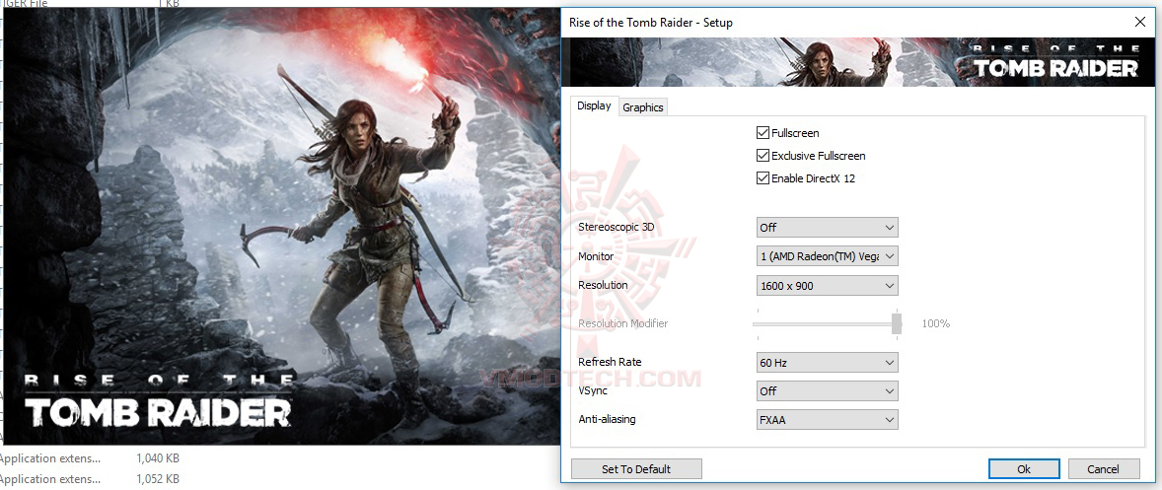The width and height of the screenshot is (1162, 490).
Task: Click the 1,040 KB file size entry
Action: point(158,458)
